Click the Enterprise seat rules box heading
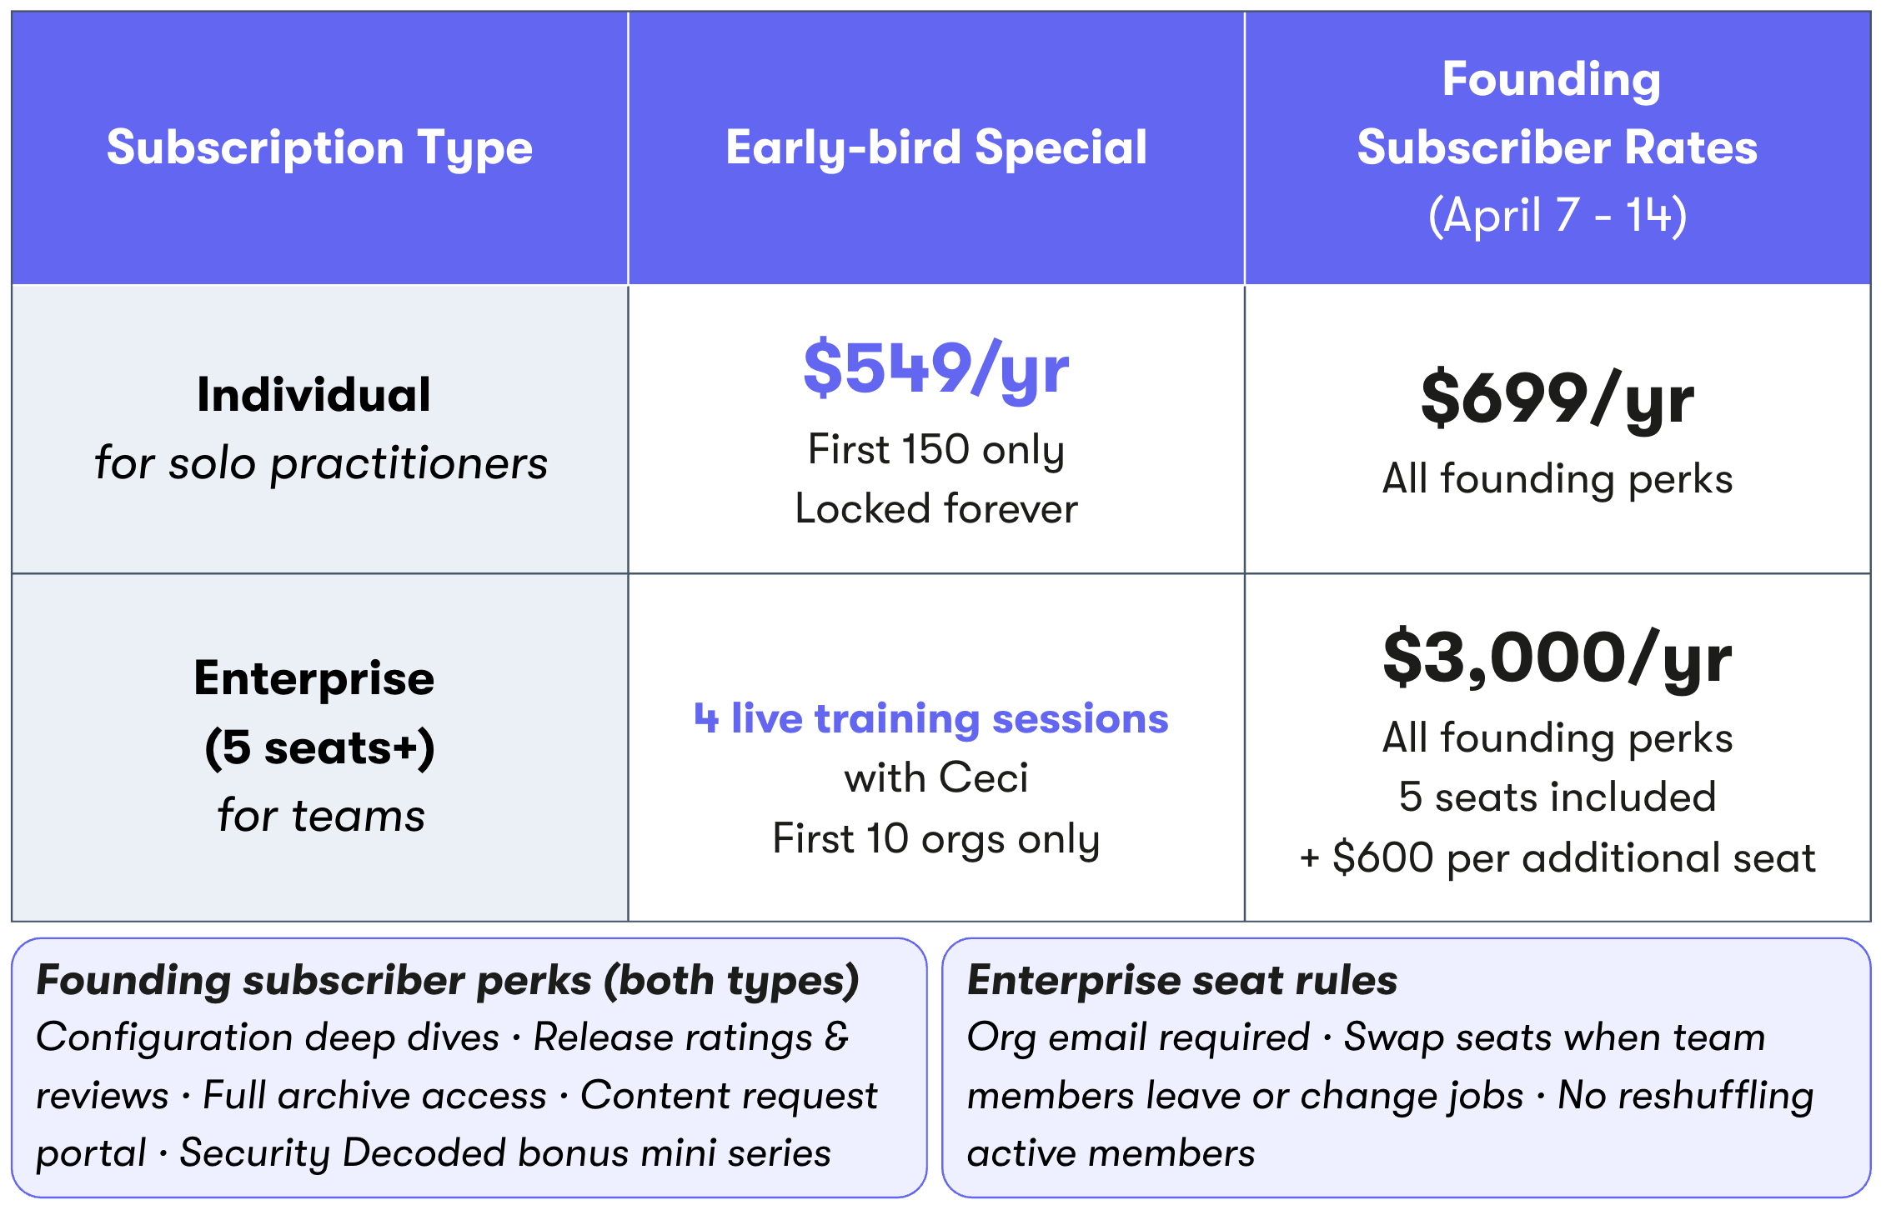 point(1182,980)
